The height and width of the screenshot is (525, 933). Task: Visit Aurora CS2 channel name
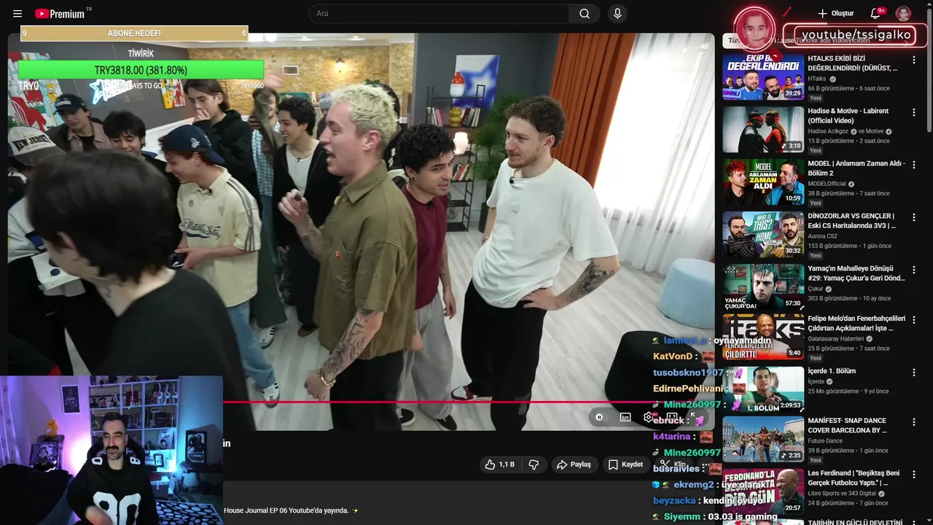click(x=822, y=236)
